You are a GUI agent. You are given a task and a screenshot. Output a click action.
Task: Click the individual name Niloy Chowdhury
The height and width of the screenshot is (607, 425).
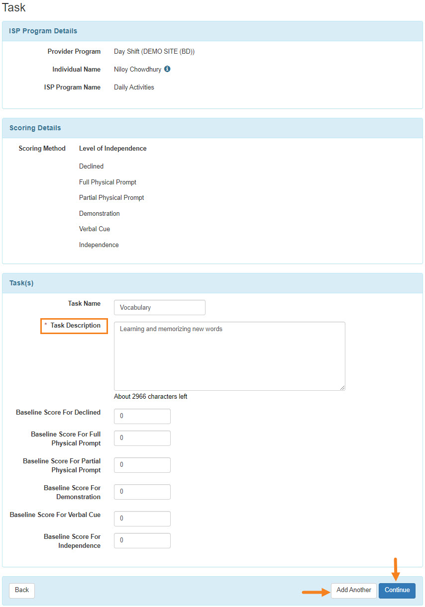coord(137,70)
